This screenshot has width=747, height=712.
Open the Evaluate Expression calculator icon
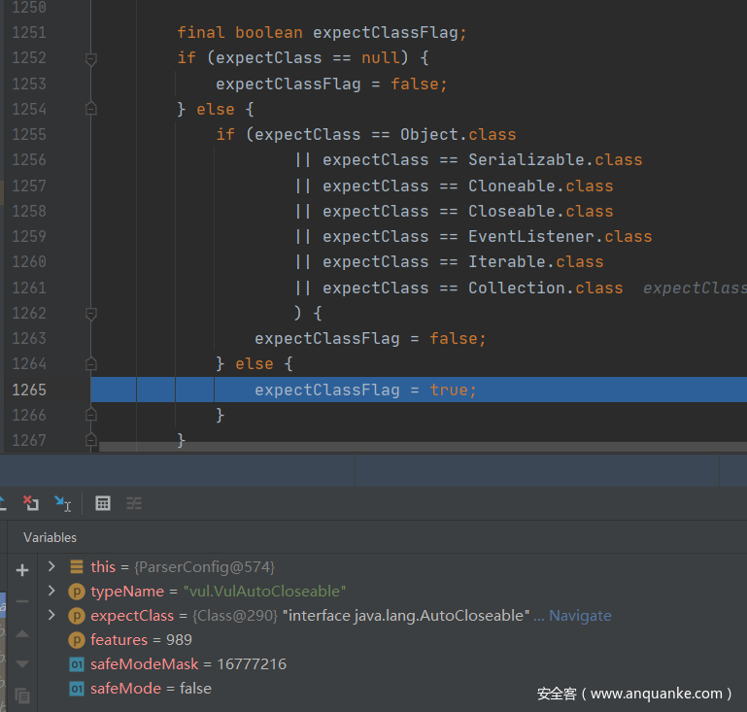point(103,503)
